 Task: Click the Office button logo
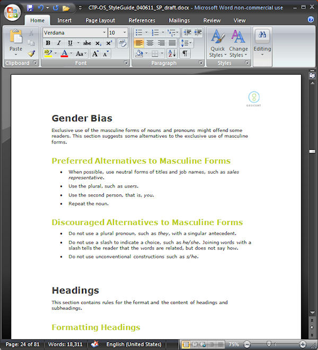12,12
